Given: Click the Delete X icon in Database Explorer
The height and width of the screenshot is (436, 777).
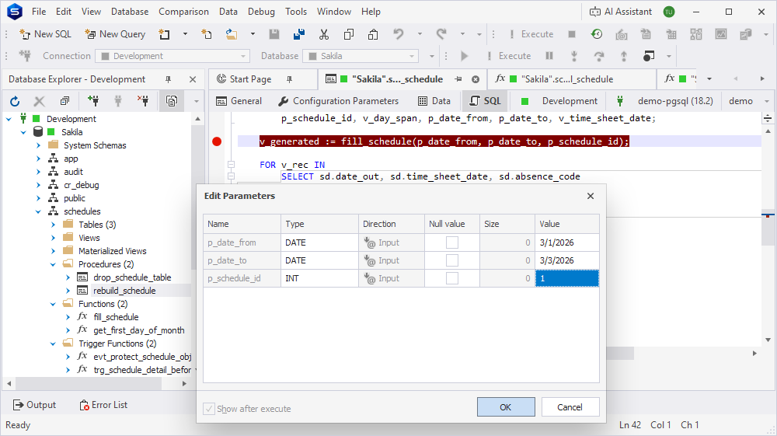Looking at the screenshot, I should click(x=39, y=101).
